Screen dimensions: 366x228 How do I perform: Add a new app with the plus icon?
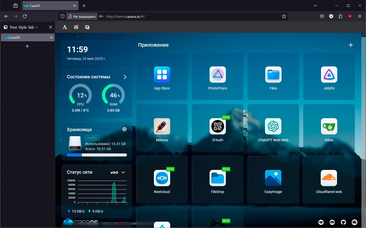(x=351, y=45)
